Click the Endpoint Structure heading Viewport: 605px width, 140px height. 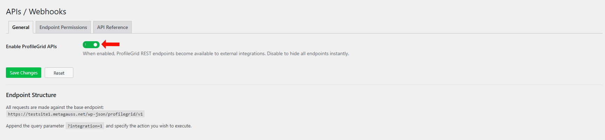pos(31,95)
